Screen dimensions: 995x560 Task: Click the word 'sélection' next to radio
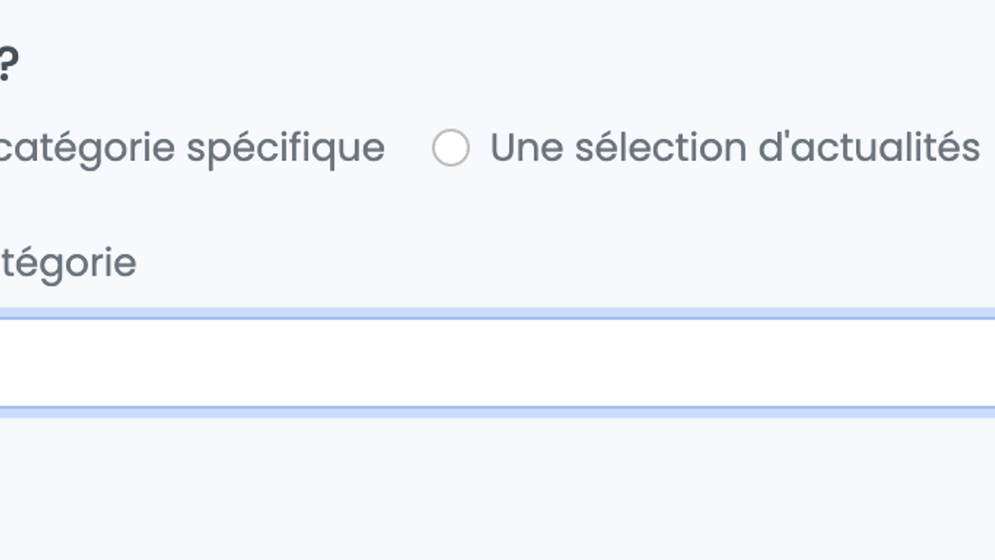(661, 148)
